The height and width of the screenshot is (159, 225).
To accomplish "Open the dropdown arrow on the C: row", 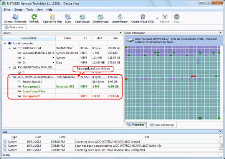I will pos(53,58).
